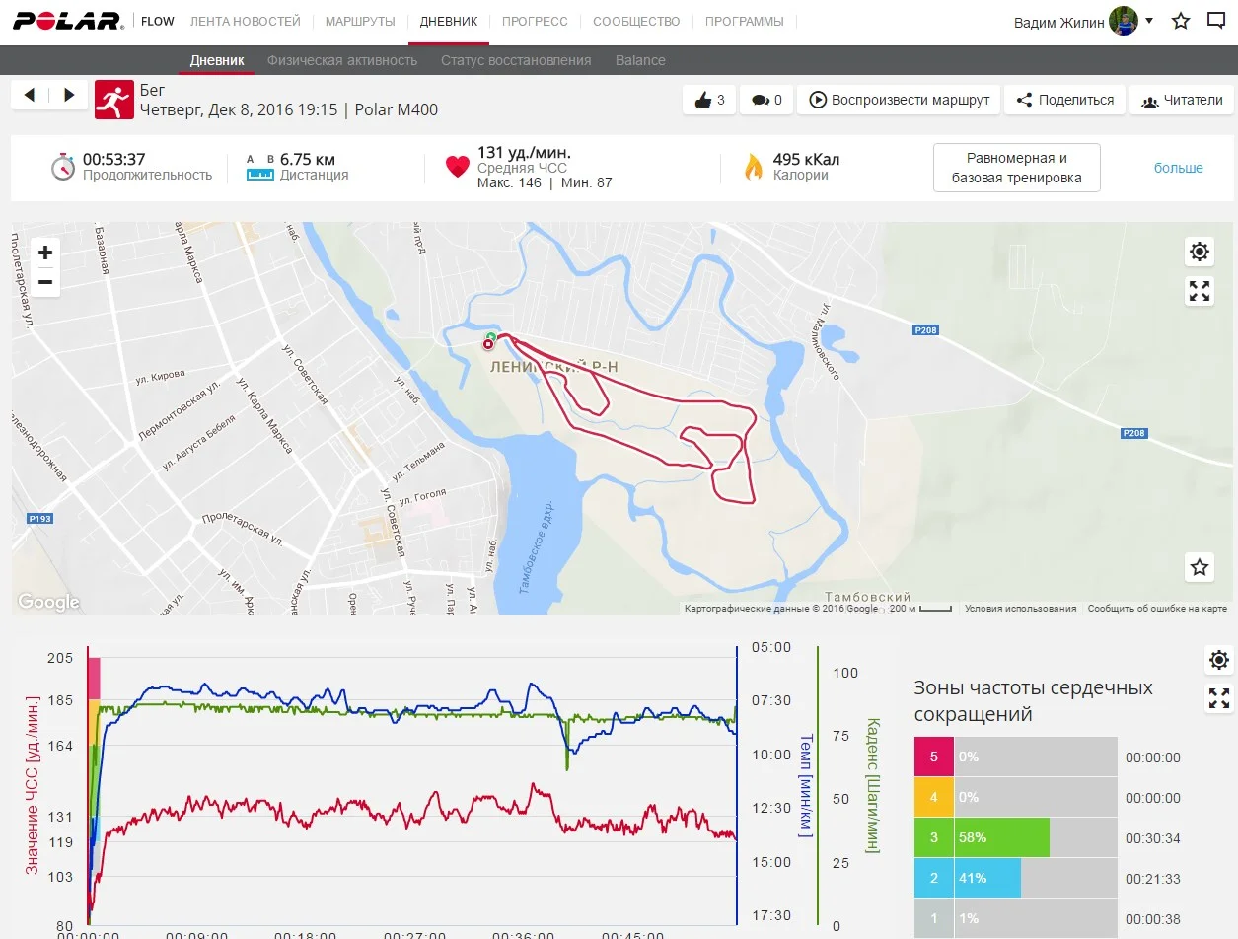
Task: Expand chart to fullscreen
Action: point(1219,698)
